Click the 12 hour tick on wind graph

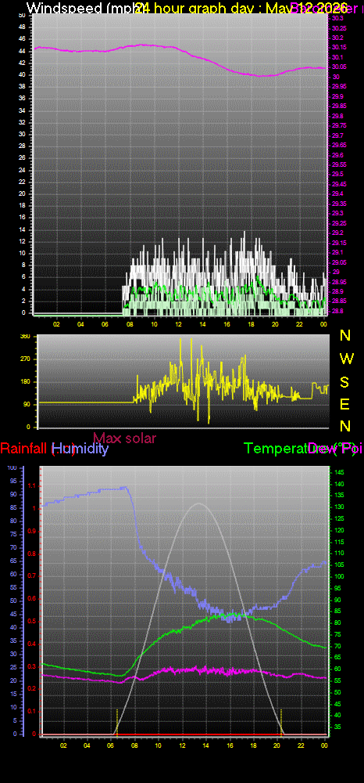click(178, 324)
